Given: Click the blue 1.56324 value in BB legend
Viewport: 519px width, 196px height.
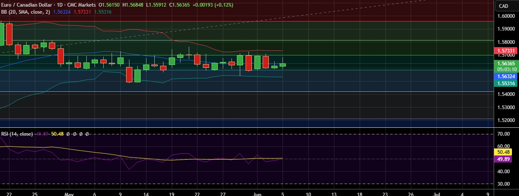Looking at the screenshot, I should 62,12.
